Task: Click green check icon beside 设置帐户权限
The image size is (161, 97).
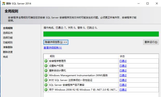Action: pos(46,66)
